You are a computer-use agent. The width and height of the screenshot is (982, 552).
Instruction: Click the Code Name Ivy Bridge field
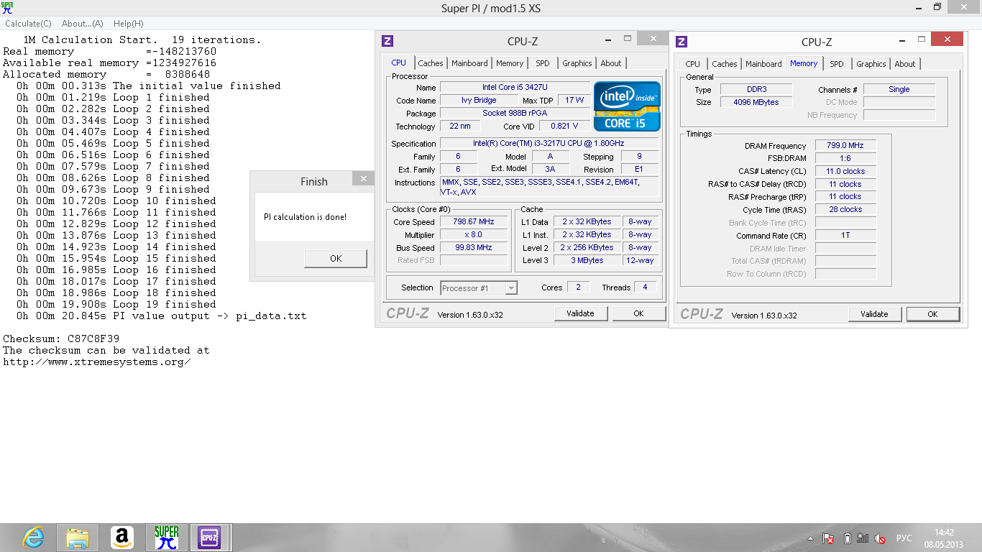coord(479,101)
